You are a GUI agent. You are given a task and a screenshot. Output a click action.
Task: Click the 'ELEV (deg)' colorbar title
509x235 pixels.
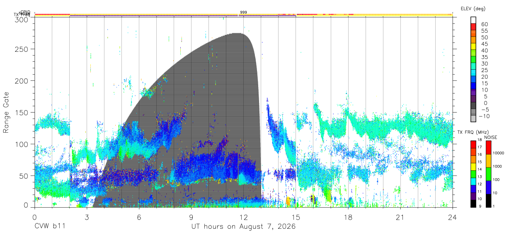click(x=473, y=8)
